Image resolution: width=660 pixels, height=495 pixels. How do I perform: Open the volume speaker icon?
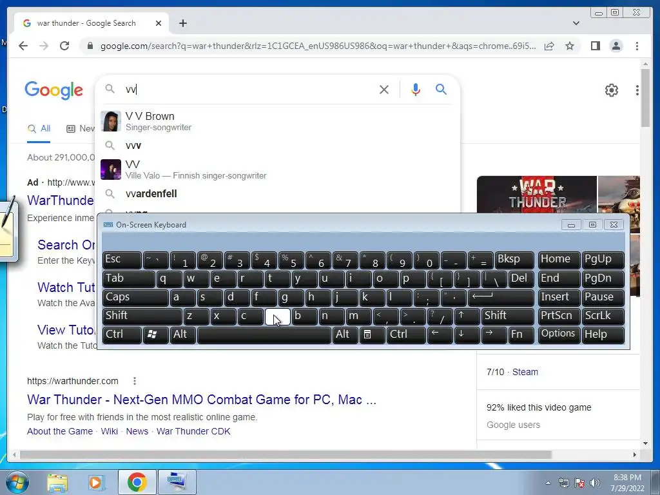click(595, 483)
